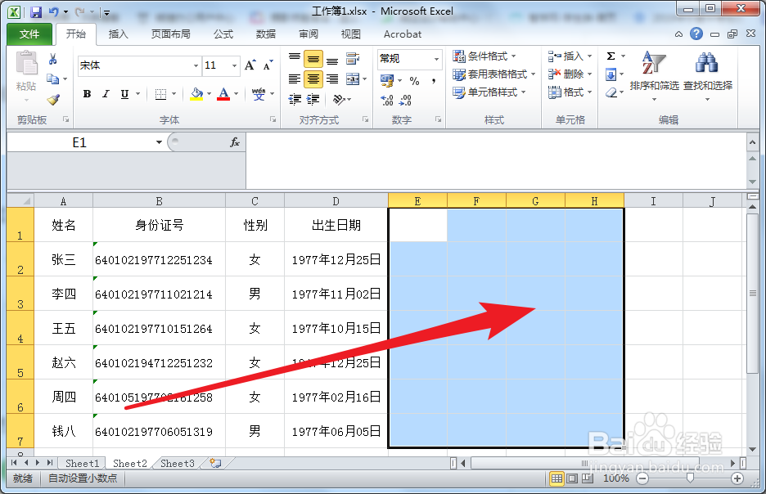
Task: Click the align text left icon
Action: [295, 79]
